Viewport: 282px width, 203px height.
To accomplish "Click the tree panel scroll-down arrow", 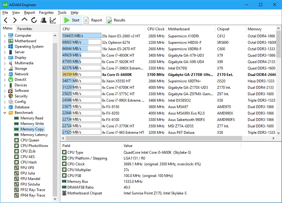I will 55,199.
